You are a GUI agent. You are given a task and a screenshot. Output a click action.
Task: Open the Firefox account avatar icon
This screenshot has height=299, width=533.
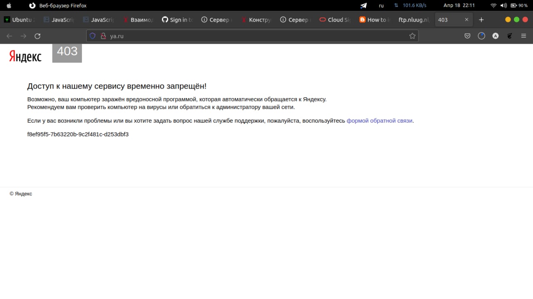[496, 36]
